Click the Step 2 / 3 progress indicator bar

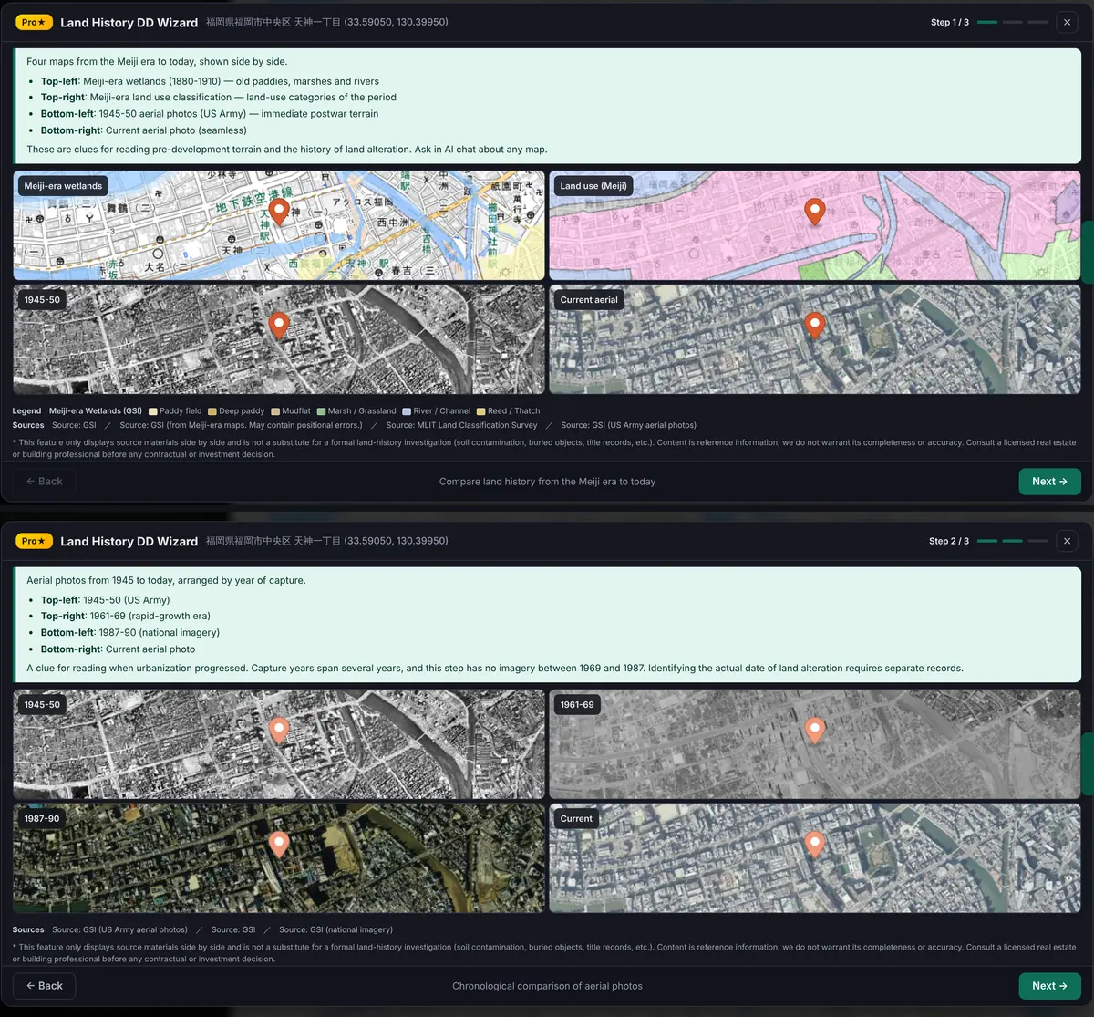tap(1012, 541)
